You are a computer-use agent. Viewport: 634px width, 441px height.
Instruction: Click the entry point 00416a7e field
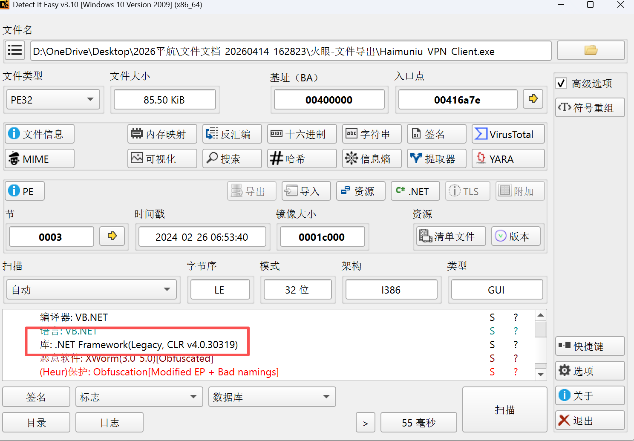458,100
